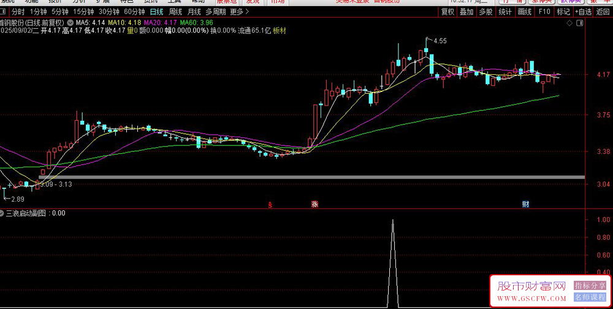
Task: Click the 首钢股份(日线,前复权) title text
Action: [32, 23]
